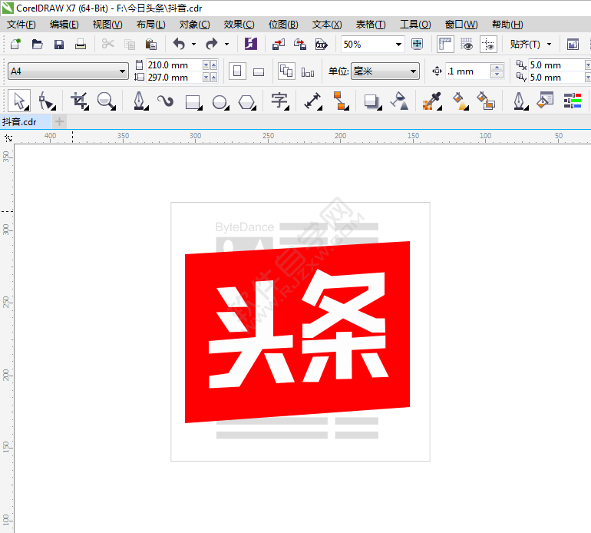The width and height of the screenshot is (591, 533).
Task: Select the Pick tool arrow
Action: click(19, 101)
